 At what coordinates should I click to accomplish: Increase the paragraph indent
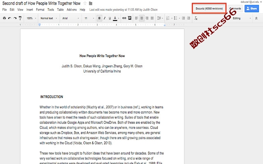tap(189, 18)
